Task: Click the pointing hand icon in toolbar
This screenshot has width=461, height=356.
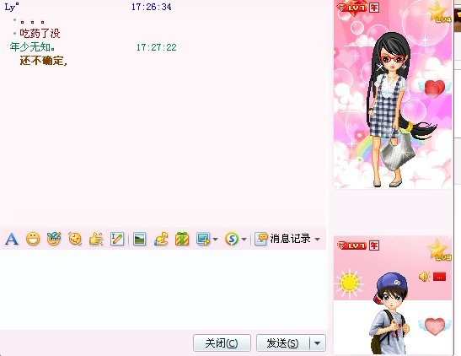Action: click(x=96, y=239)
